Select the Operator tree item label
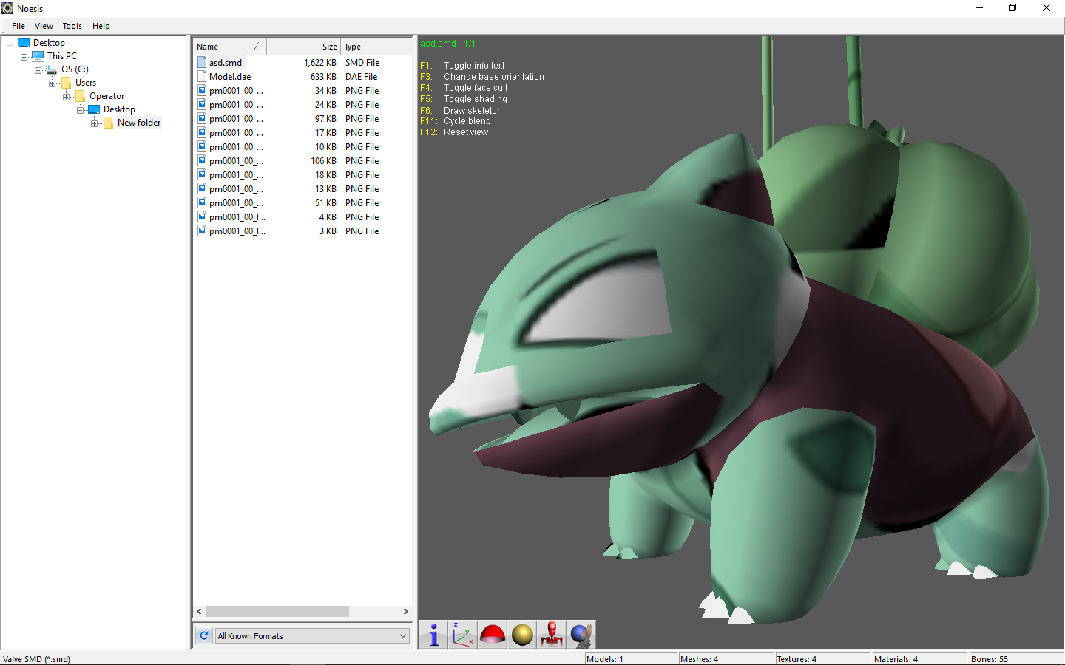 [107, 96]
